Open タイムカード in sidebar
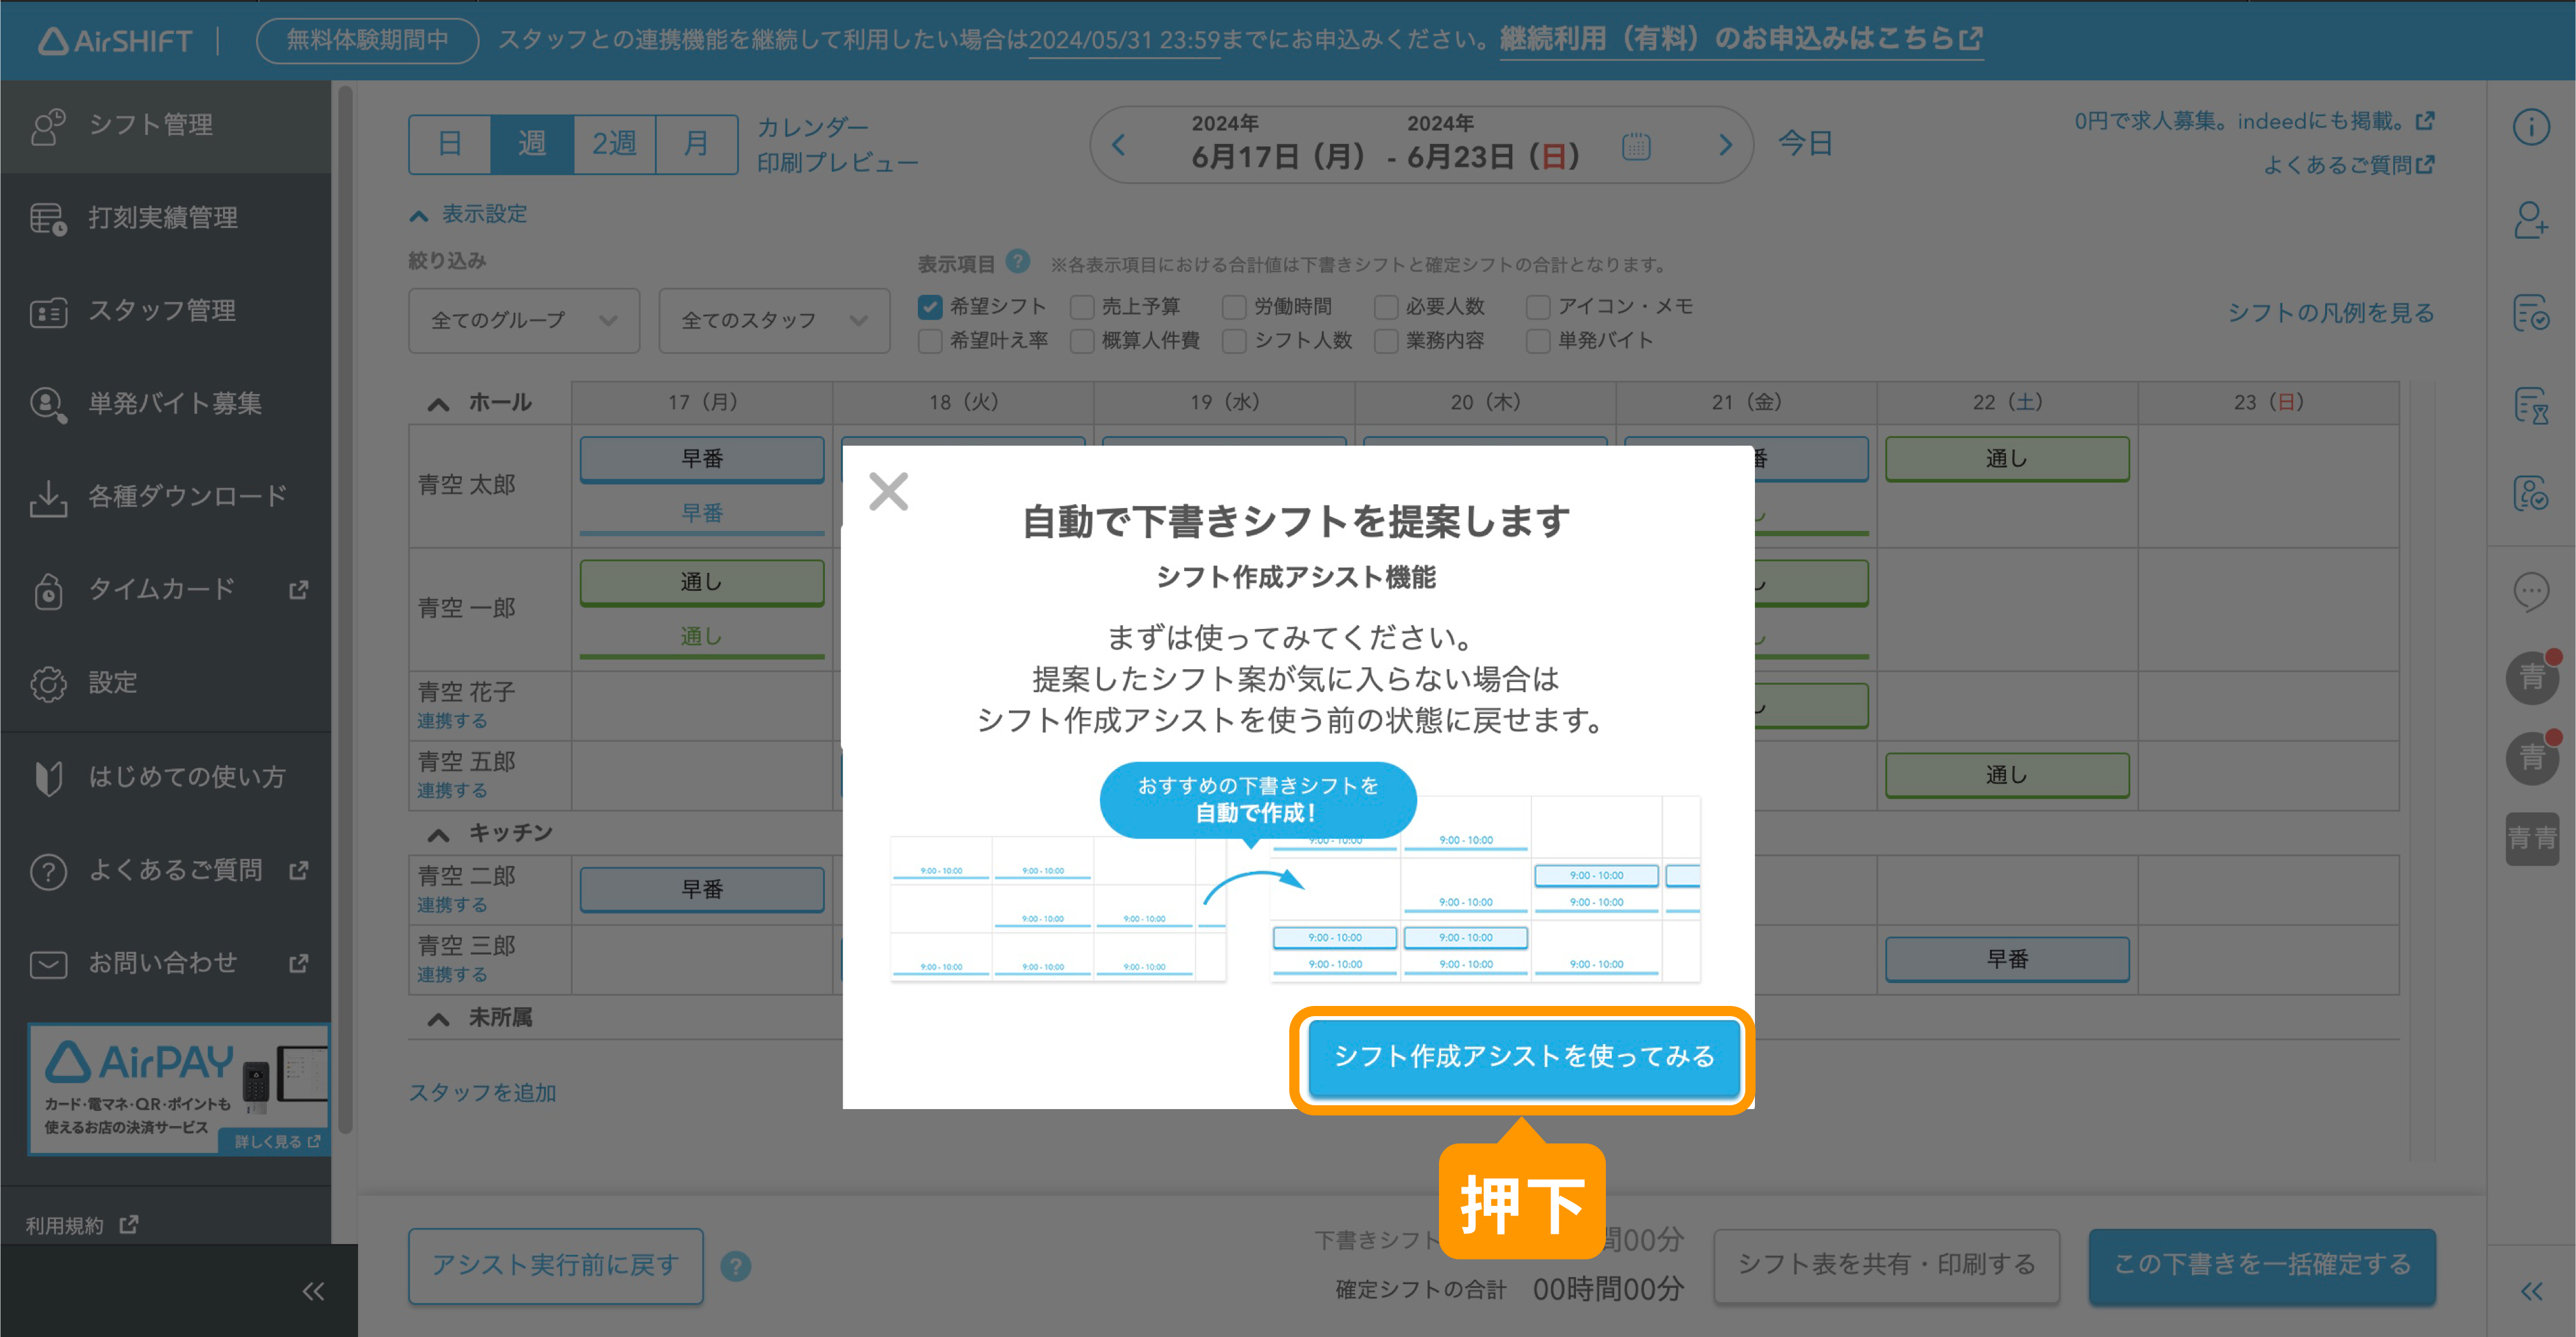This screenshot has width=2576, height=1337. coord(165,590)
